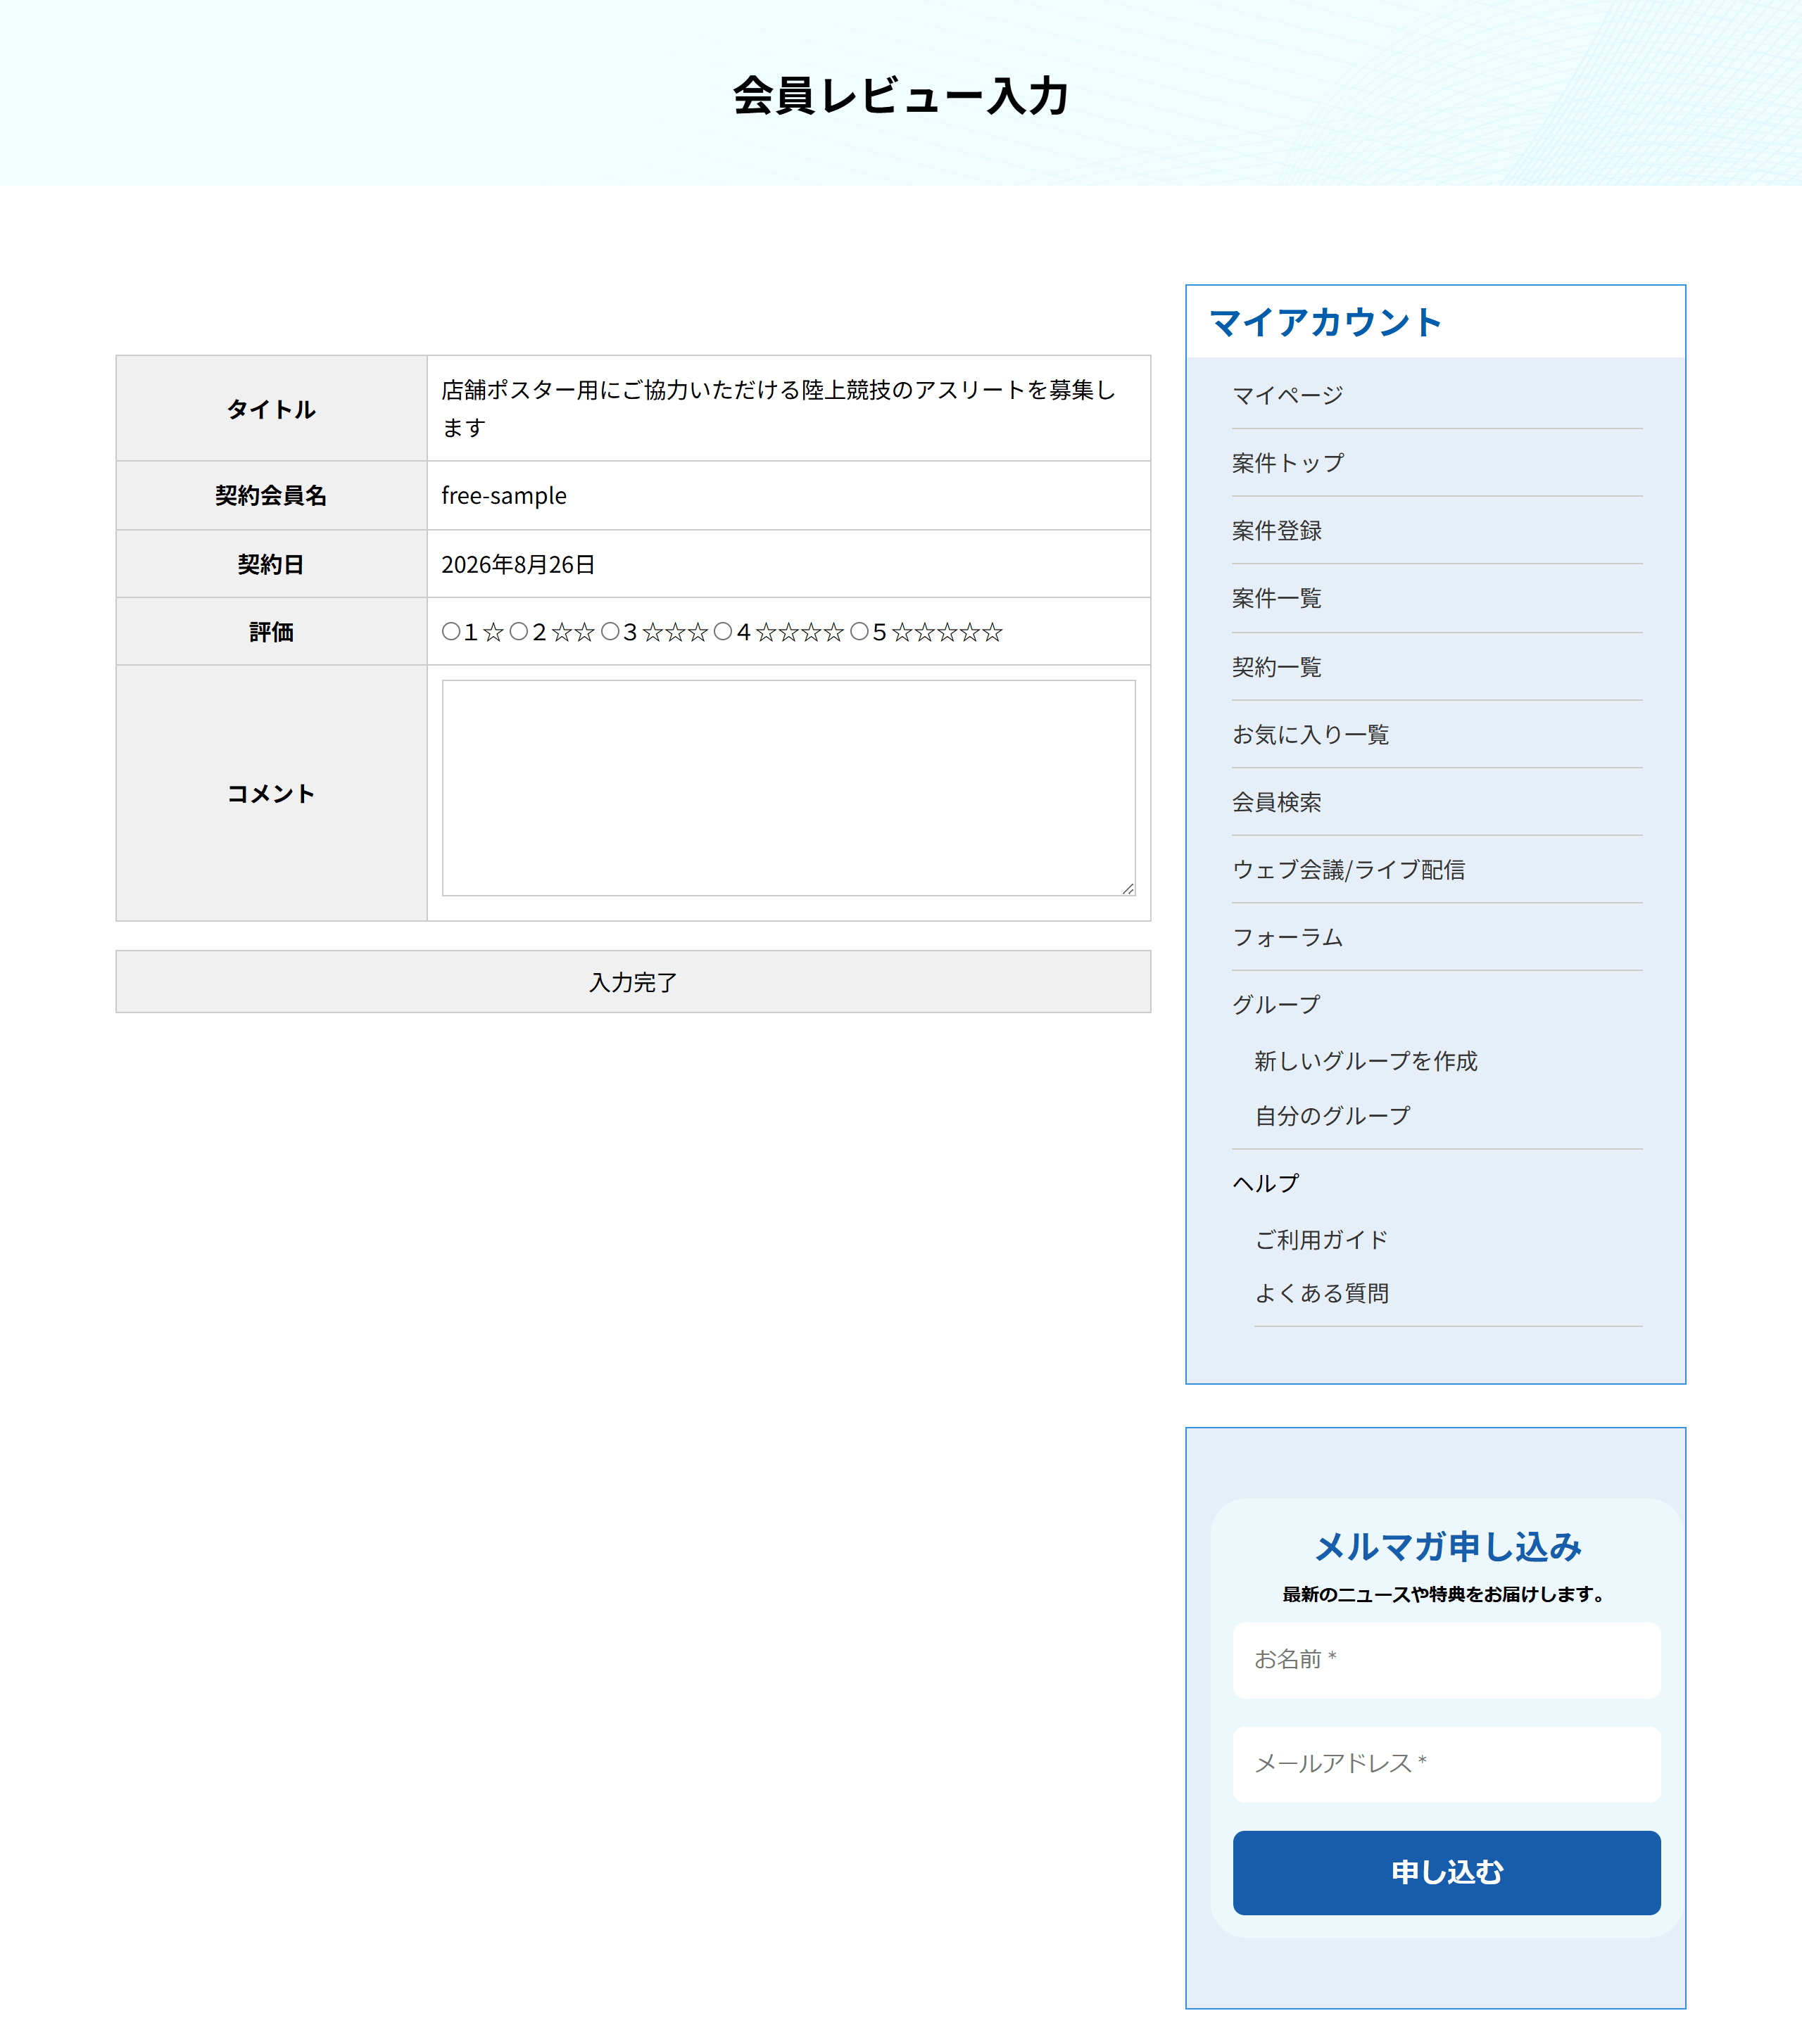Viewport: 1802px width, 2044px height.
Task: Click the タイトル row label
Action: click(271, 409)
